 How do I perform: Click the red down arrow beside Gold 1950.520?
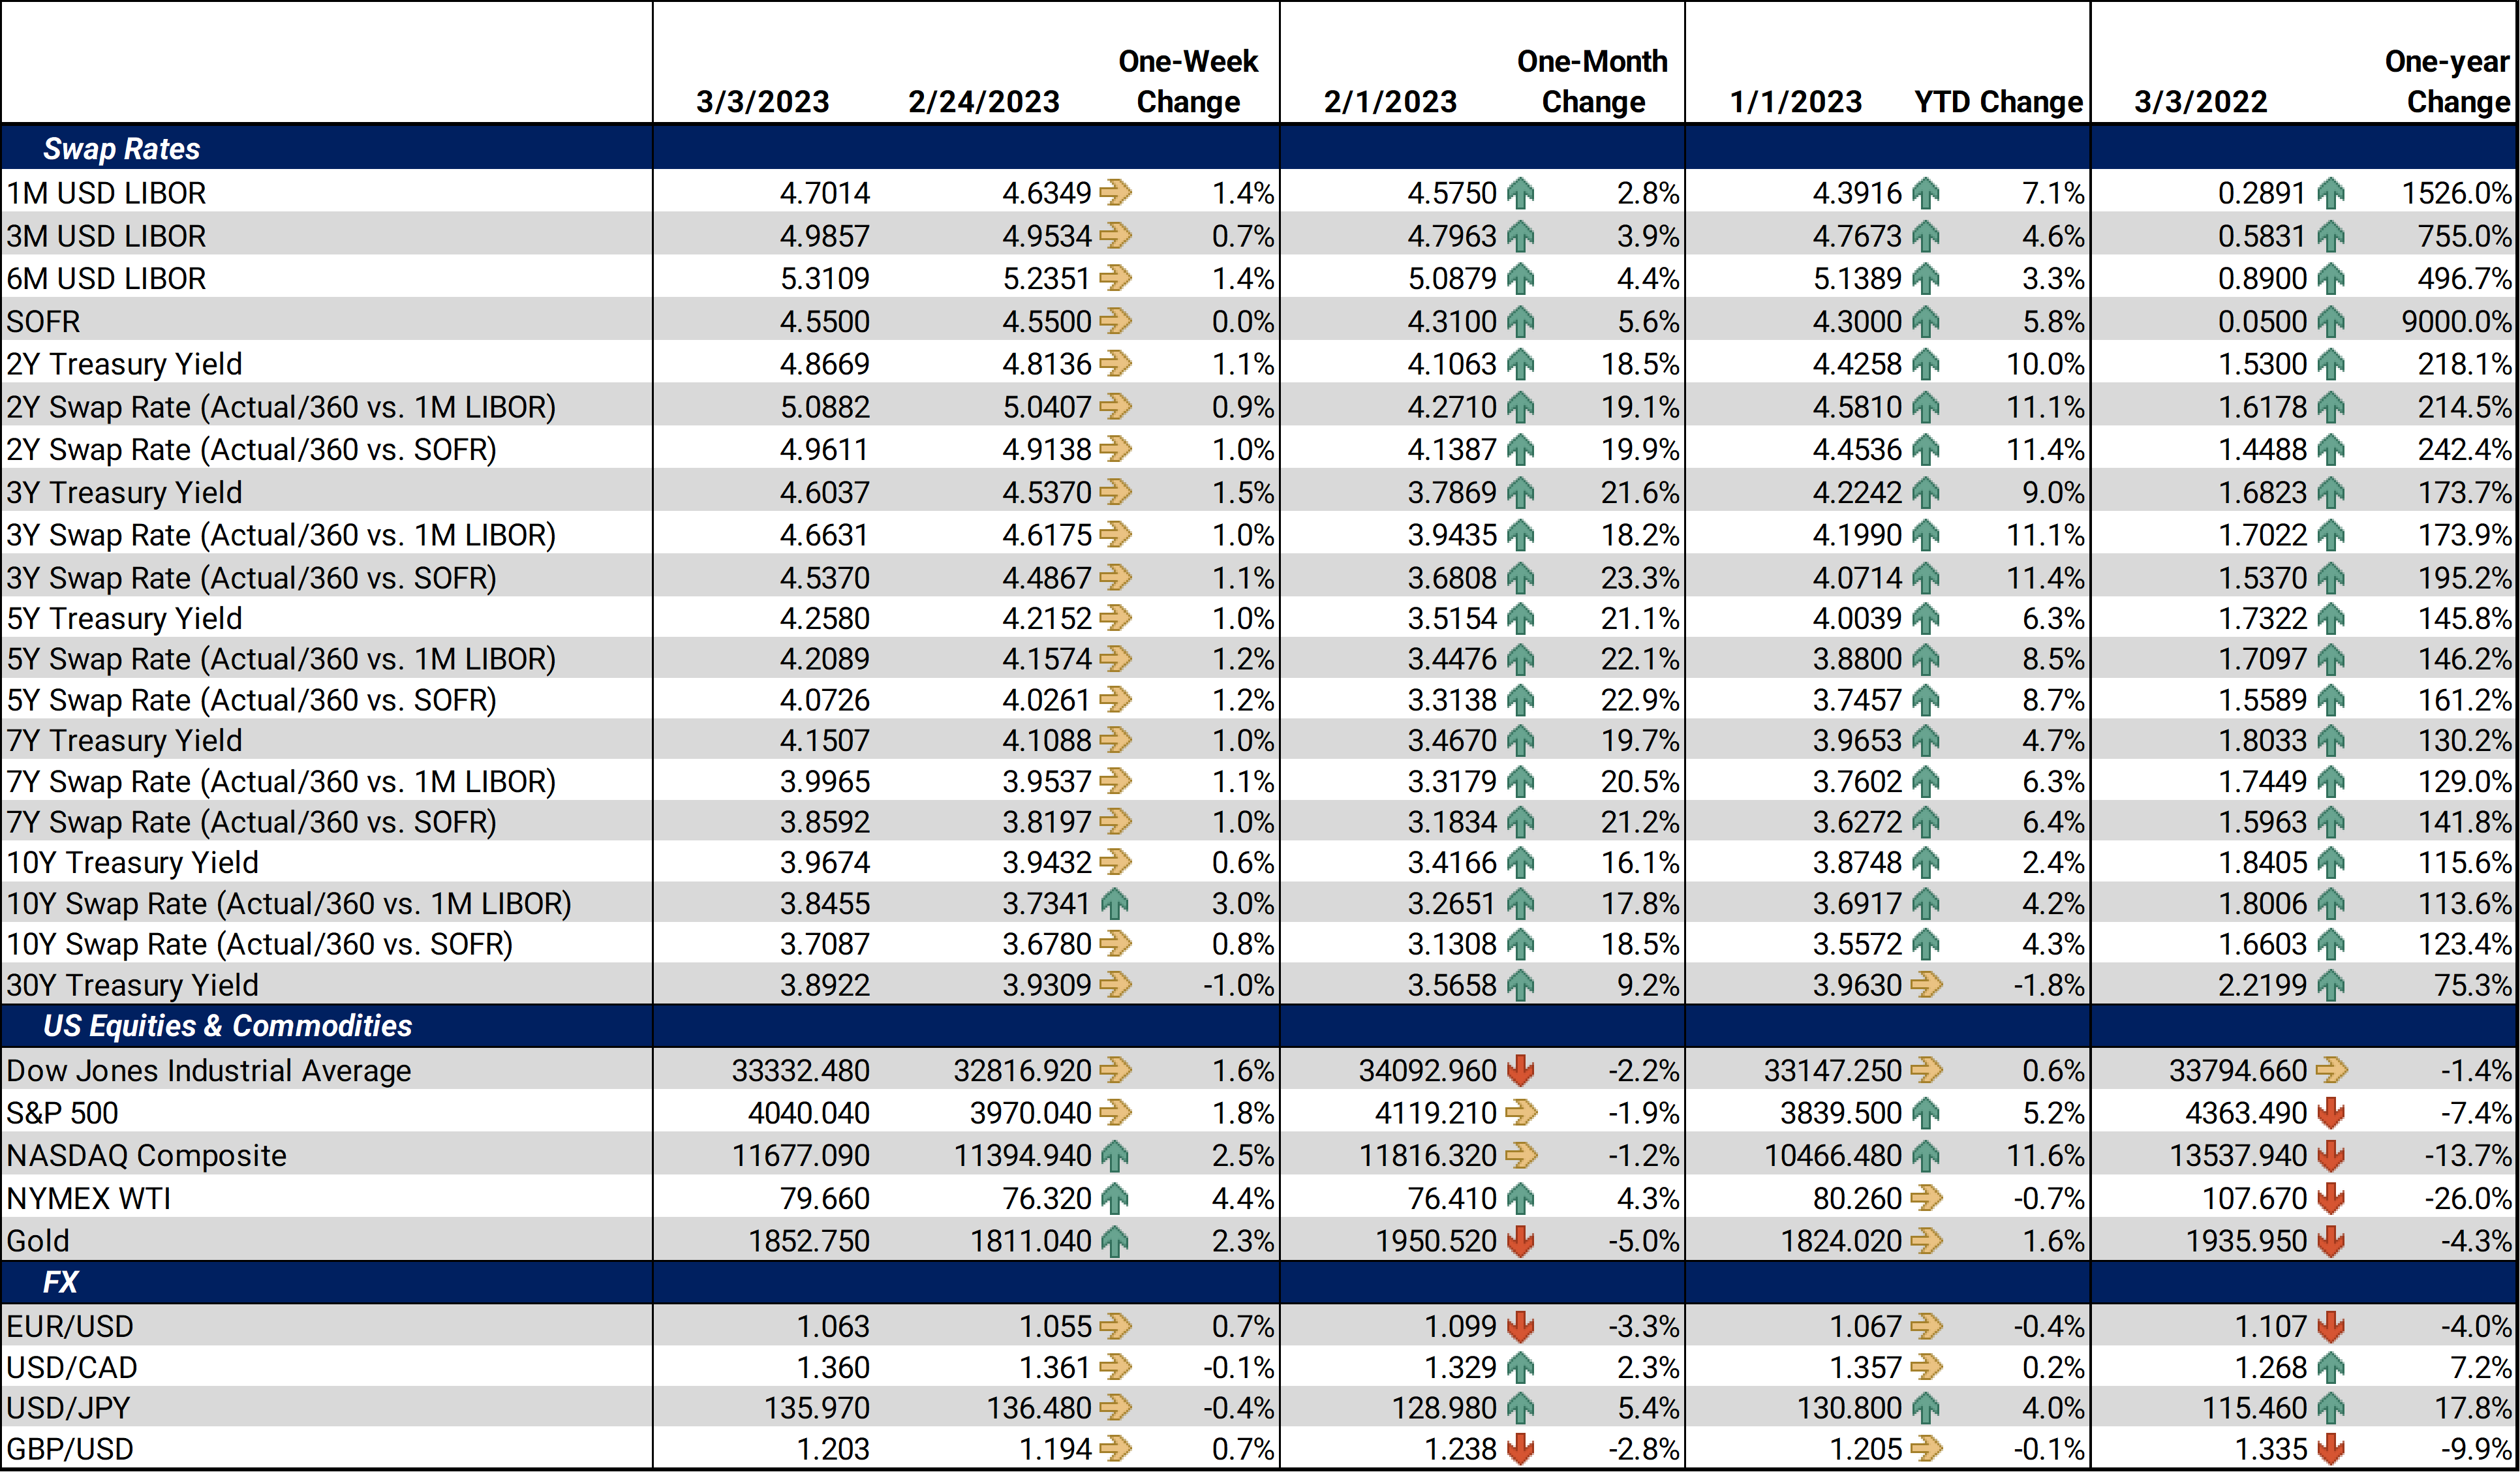click(x=1520, y=1240)
